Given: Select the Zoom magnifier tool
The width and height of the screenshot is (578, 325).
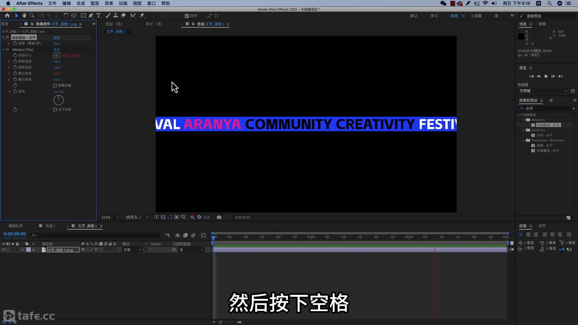Looking at the screenshot, I should point(32,16).
